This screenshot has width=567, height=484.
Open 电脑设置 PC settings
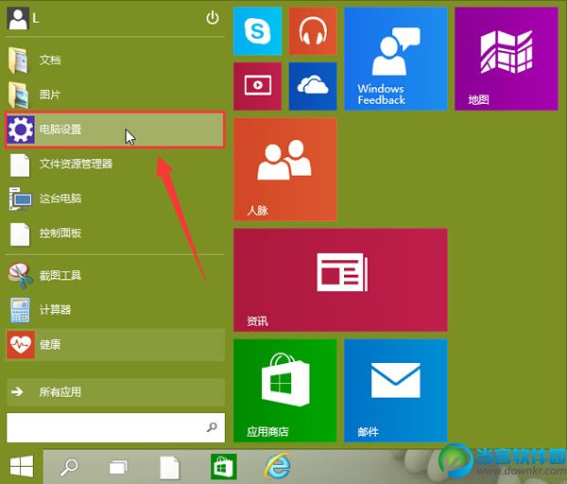115,130
